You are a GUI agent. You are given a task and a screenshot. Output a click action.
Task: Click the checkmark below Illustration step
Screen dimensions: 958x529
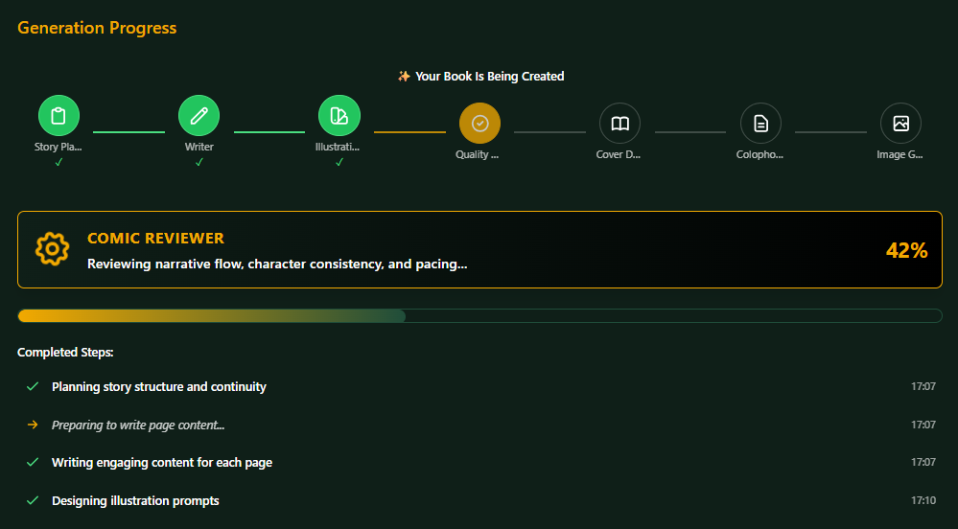339,163
